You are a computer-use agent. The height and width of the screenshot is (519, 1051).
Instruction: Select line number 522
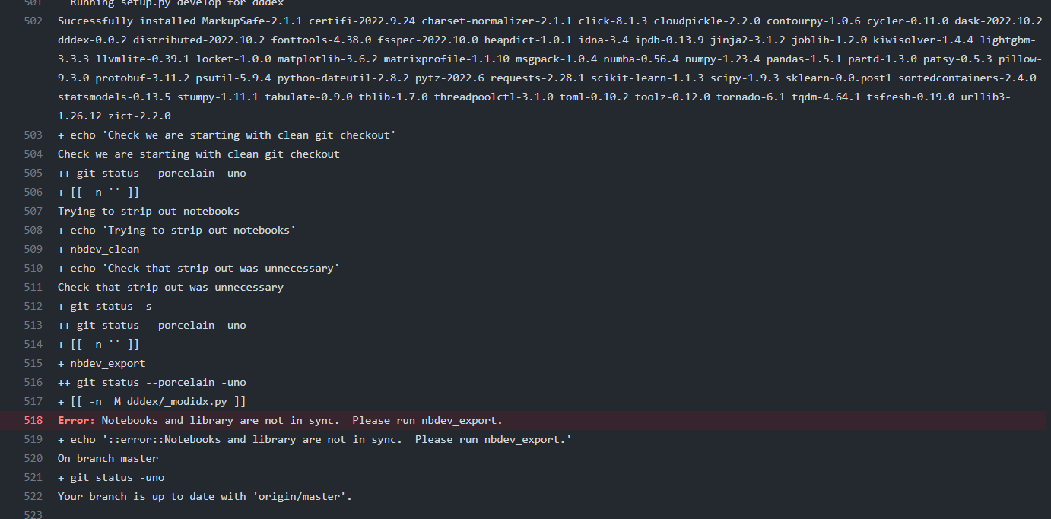(x=33, y=496)
